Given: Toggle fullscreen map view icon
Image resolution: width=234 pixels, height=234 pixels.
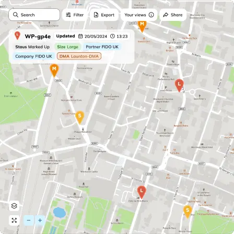Looking at the screenshot, I should pos(14,220).
